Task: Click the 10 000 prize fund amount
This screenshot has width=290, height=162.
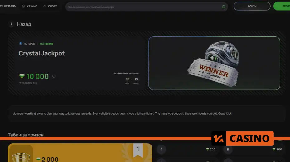Action: tap(37, 76)
